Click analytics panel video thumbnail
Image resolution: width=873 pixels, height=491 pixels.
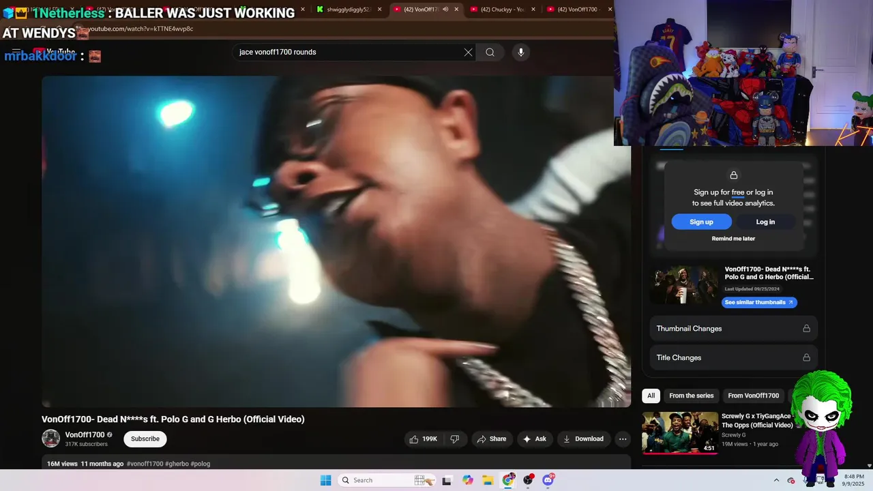(685, 284)
